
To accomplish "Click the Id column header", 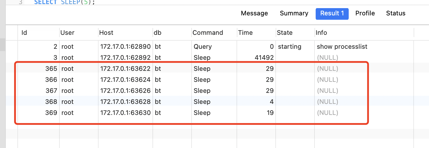I will pos(39,33).
